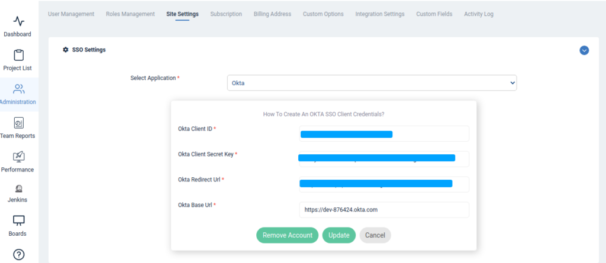Click the Remove Account button
The width and height of the screenshot is (606, 263).
(288, 235)
